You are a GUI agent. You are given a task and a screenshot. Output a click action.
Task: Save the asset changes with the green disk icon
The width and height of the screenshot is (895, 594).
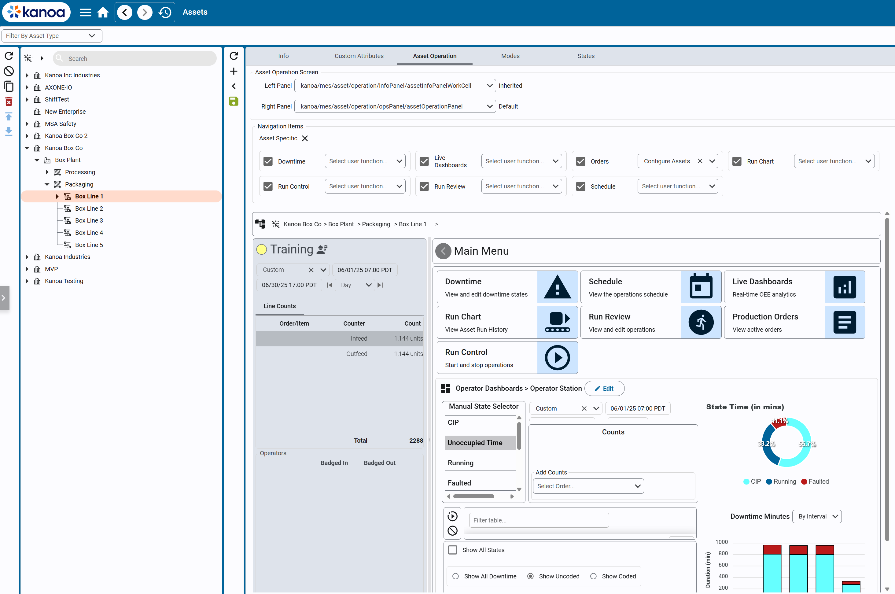pos(234,101)
